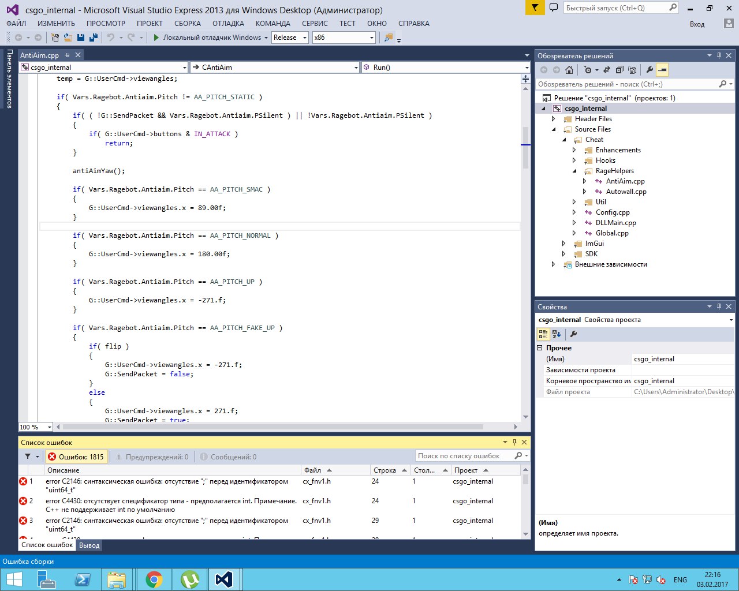Click the sync with active document icon
The width and height of the screenshot is (739, 591).
pos(607,70)
